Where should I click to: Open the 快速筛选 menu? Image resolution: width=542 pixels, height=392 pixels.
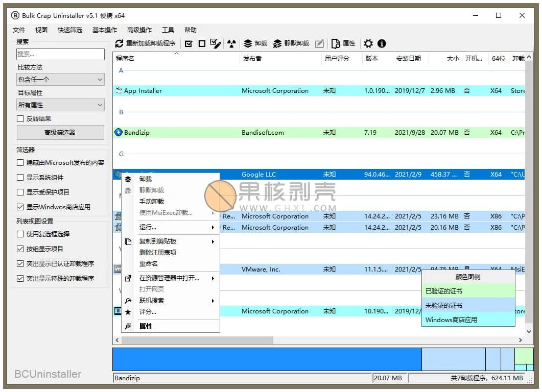tap(70, 30)
